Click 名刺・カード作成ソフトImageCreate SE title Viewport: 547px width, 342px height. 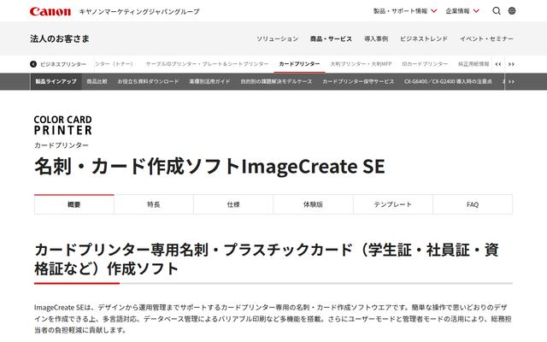[x=209, y=167]
